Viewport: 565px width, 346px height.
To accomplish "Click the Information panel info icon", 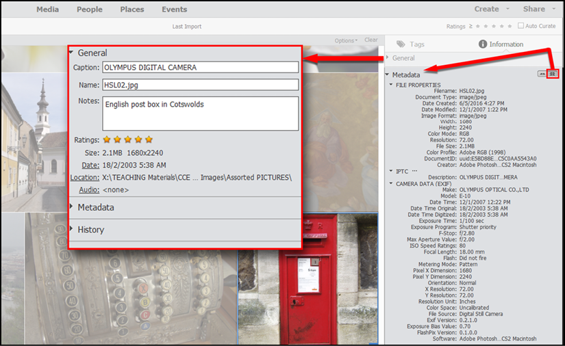I will pyautogui.click(x=483, y=44).
